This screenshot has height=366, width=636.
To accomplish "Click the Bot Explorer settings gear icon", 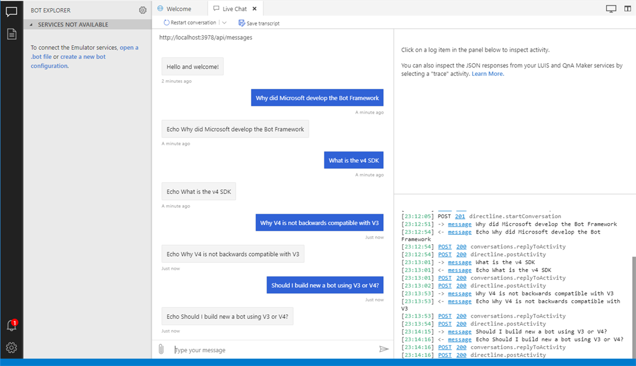I will coord(143,10).
